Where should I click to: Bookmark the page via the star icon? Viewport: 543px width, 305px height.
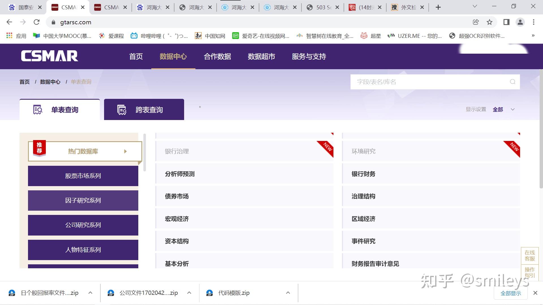coord(489,22)
